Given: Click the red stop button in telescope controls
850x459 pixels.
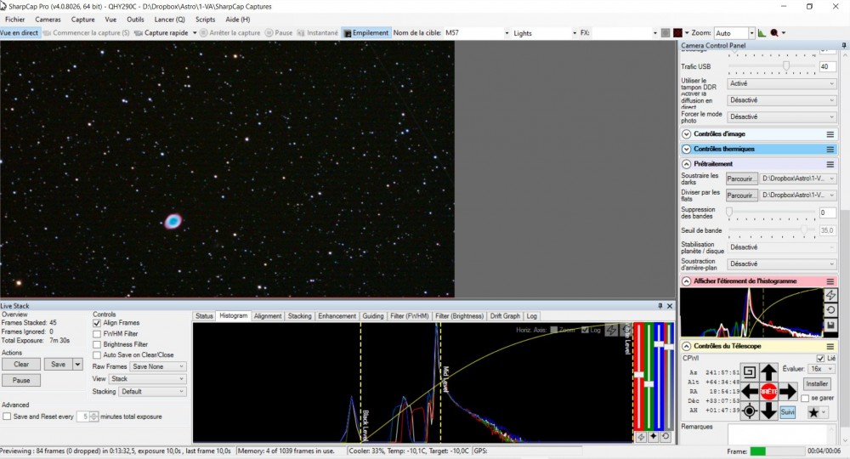Looking at the screenshot, I should (768, 391).
